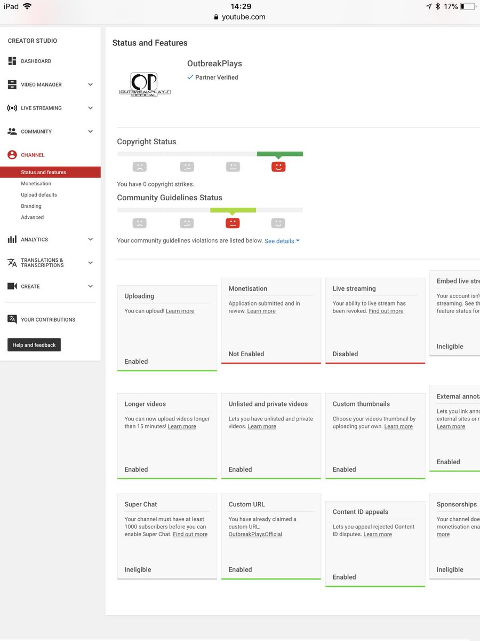Screen dimensions: 480x641
Task: Click 'You have 0 copyright strikes.' text
Action: [x=156, y=184]
